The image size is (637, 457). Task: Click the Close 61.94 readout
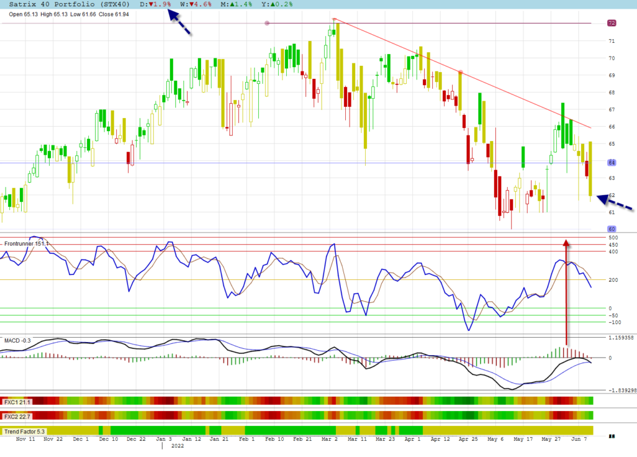(x=114, y=14)
